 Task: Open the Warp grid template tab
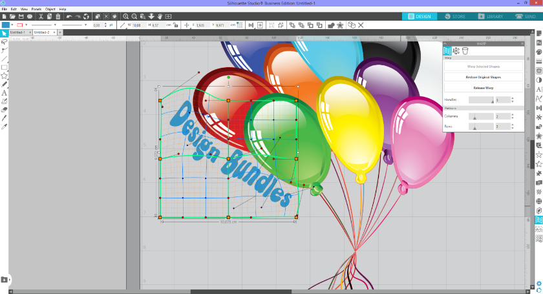447,51
